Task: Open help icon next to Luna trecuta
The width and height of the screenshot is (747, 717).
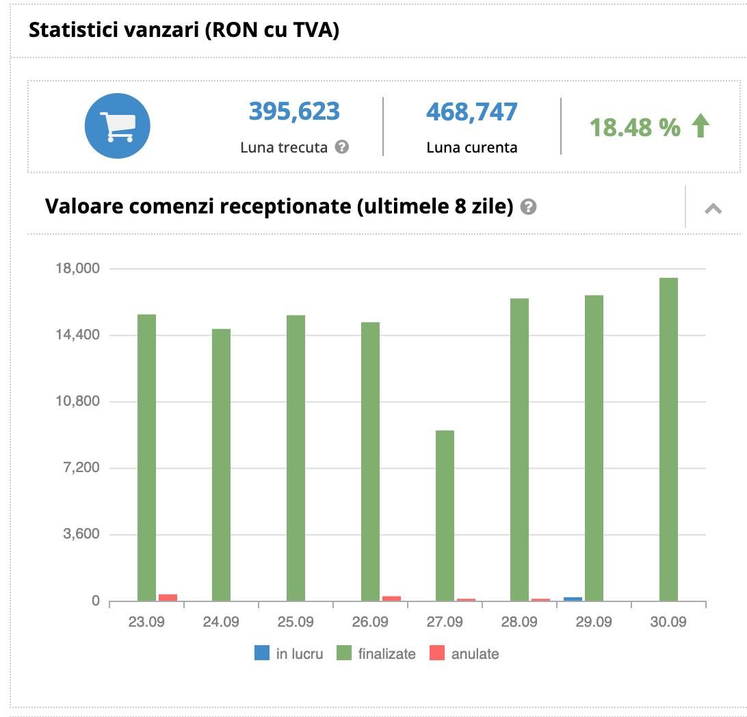Action: coord(342,146)
